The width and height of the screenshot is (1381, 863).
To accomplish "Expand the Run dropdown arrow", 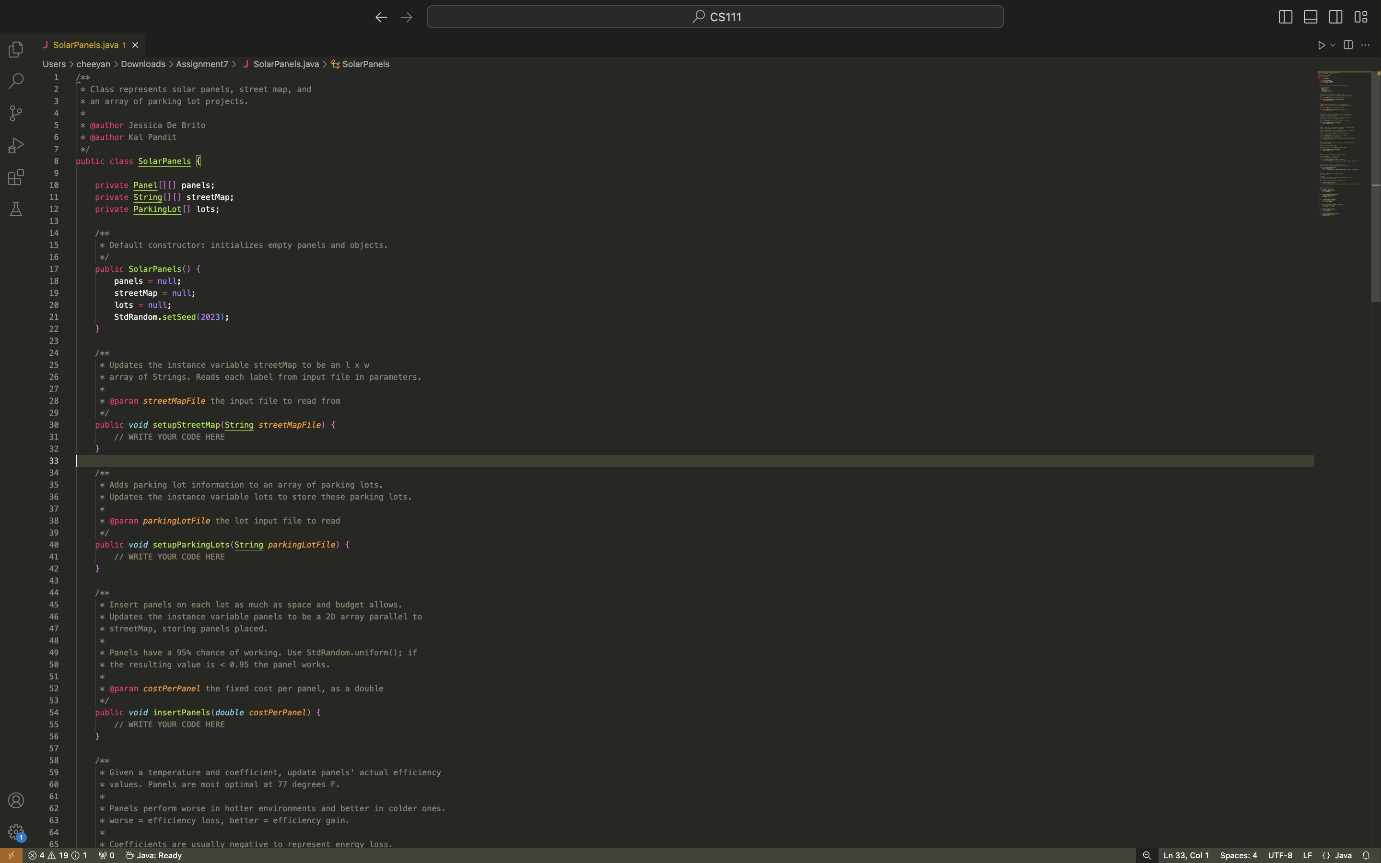I will click(x=1333, y=45).
